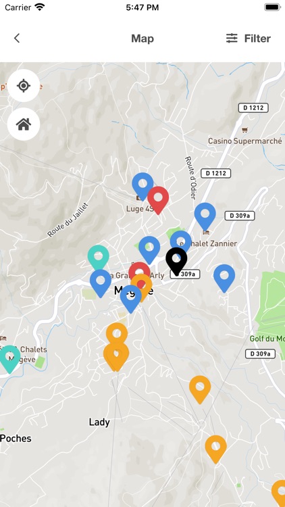Viewport: 285px width, 507px height.
Task: Select blue pin above the Luge label
Action: pos(142,185)
